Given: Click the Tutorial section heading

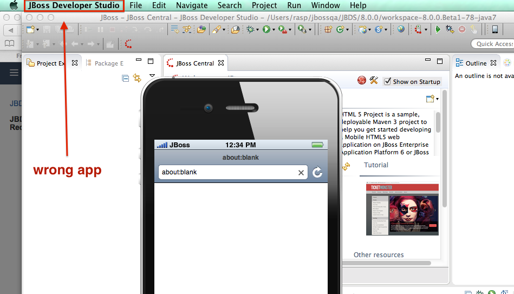Looking at the screenshot, I should point(376,165).
